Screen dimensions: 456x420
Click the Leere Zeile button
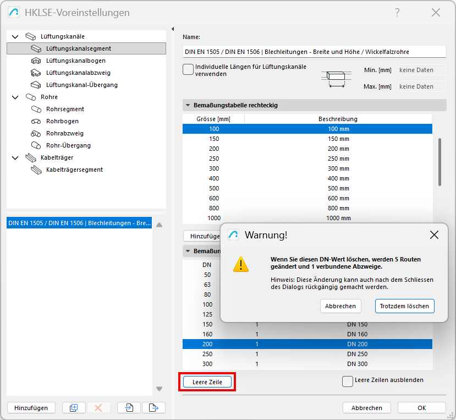click(x=207, y=382)
